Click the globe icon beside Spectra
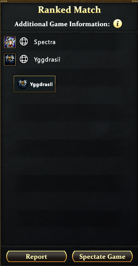Screen dimensions: 138x266 click(24, 42)
